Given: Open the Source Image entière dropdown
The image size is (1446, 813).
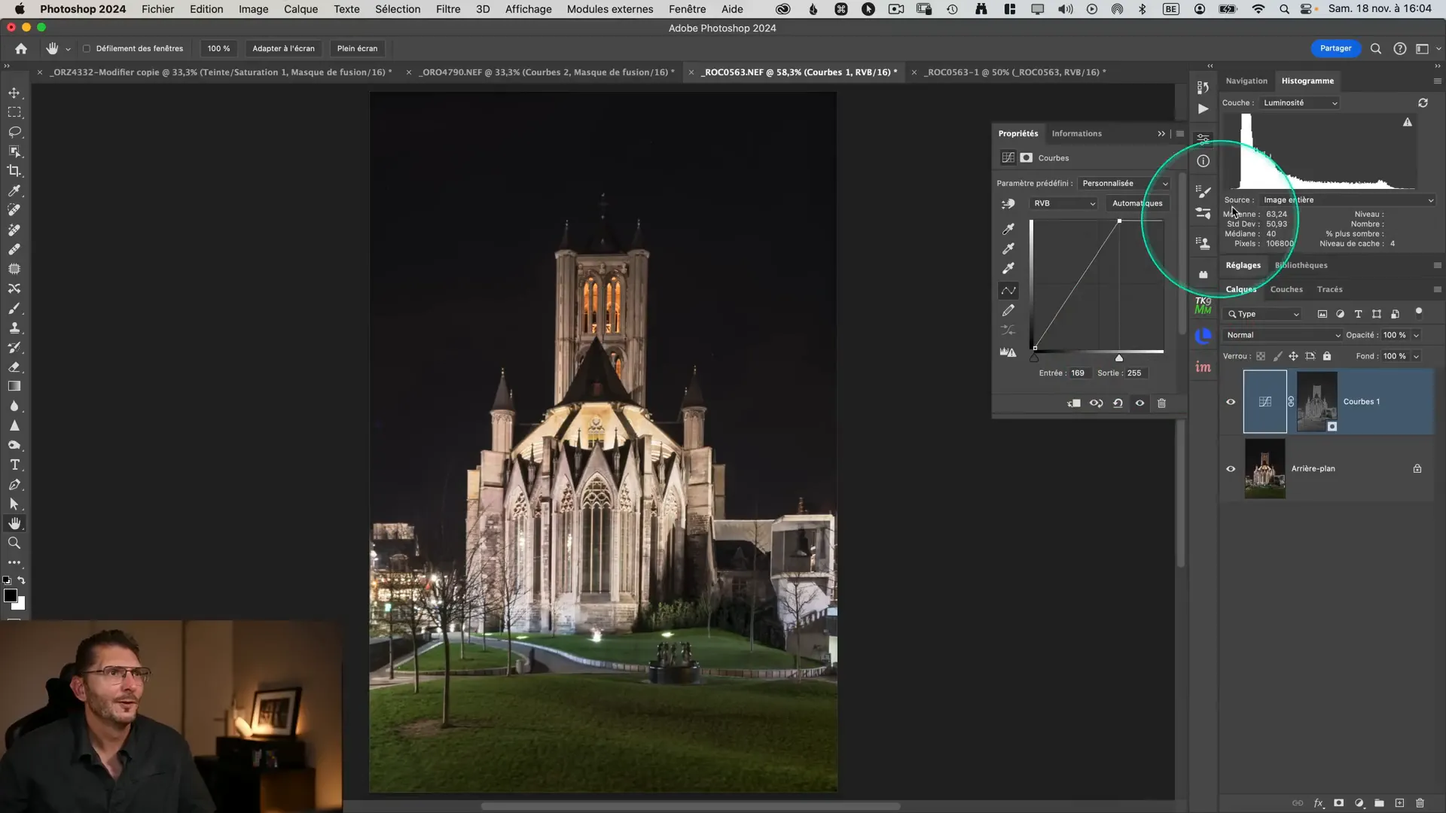Looking at the screenshot, I should click(x=1348, y=200).
